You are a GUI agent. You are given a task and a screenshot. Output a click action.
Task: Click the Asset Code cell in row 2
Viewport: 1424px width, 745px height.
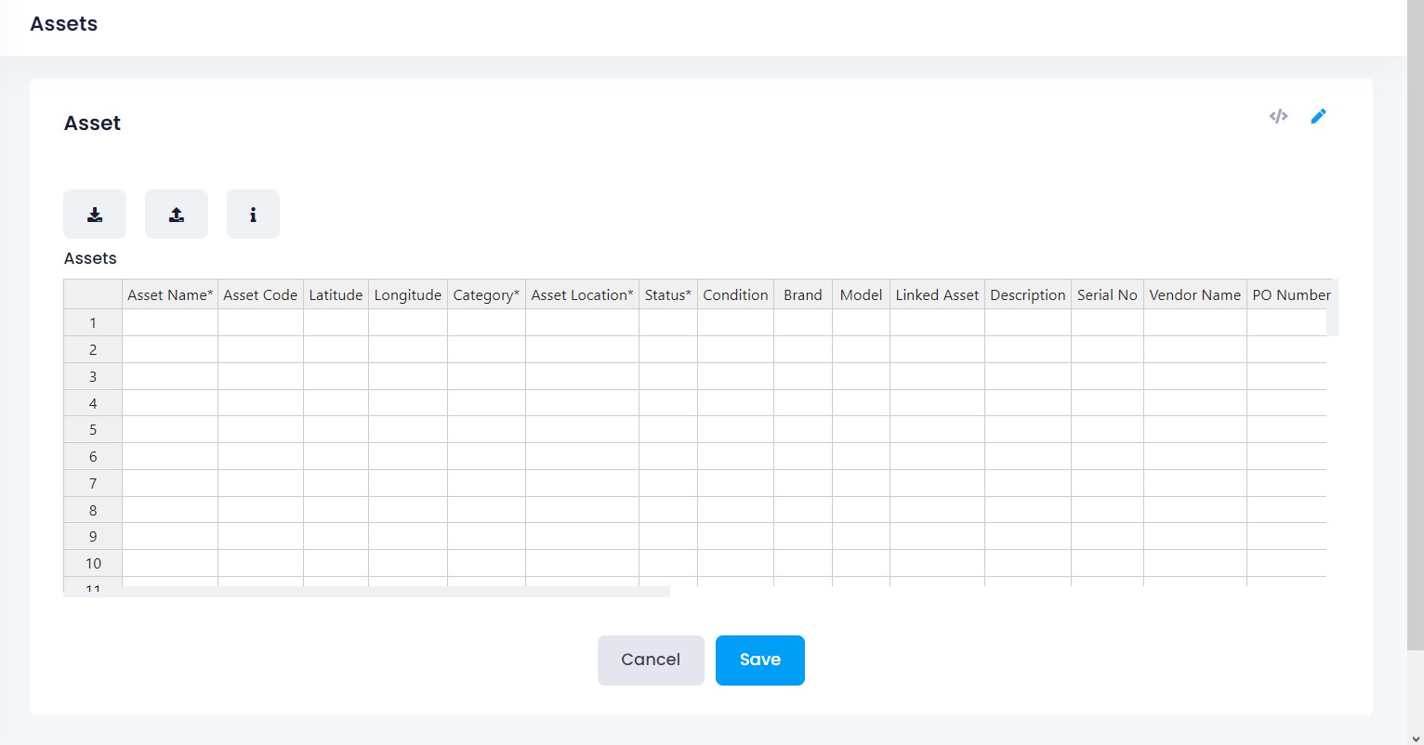point(260,349)
